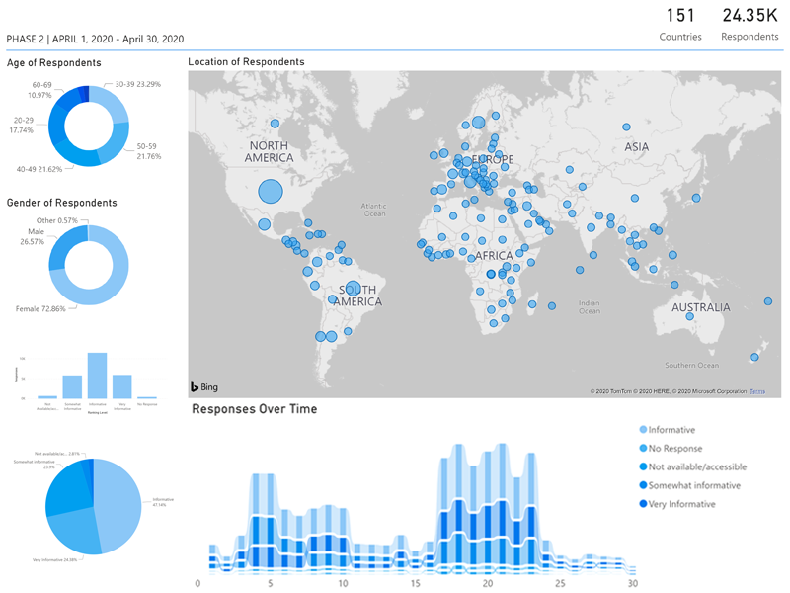Image resolution: width=790 pixels, height=593 pixels.
Task: Select the map bubble over Japan
Action: (696, 199)
